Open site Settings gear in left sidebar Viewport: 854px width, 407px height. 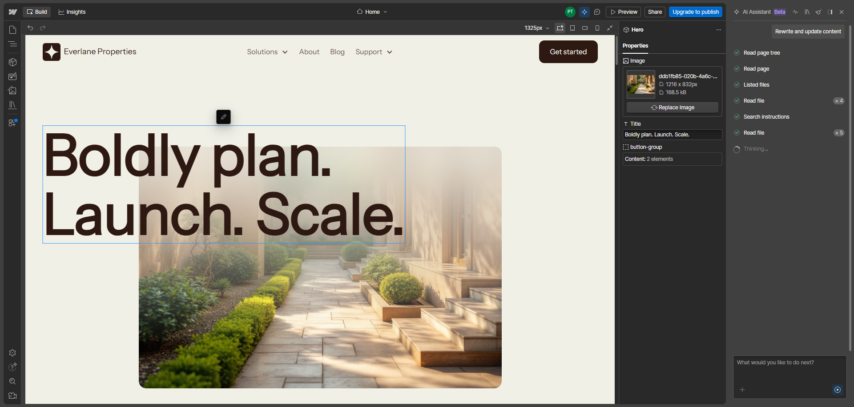click(12, 353)
